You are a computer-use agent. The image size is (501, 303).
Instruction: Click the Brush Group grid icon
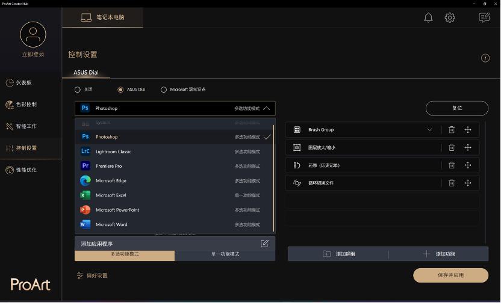[x=297, y=130]
